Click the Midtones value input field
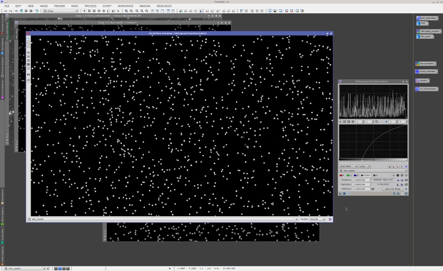The width and height of the screenshot is (443, 271). 361,189
